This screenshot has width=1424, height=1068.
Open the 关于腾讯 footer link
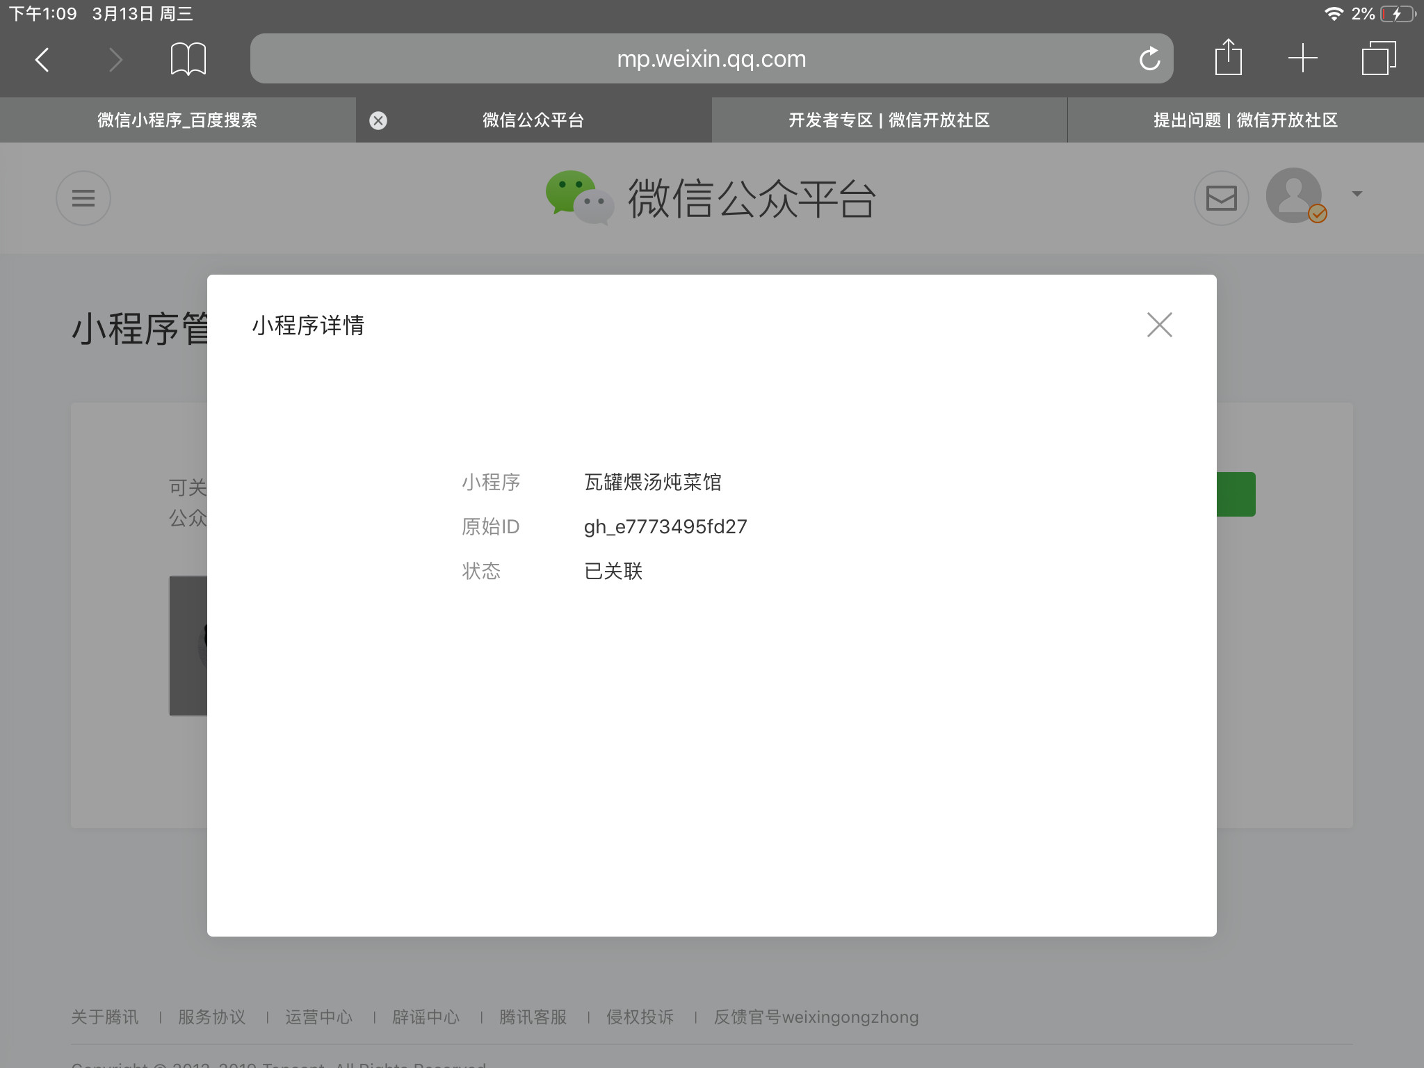pos(105,1017)
